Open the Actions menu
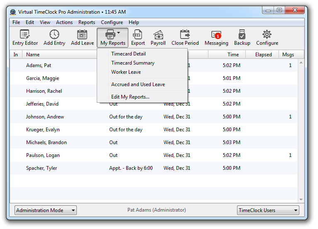 pyautogui.click(x=64, y=22)
